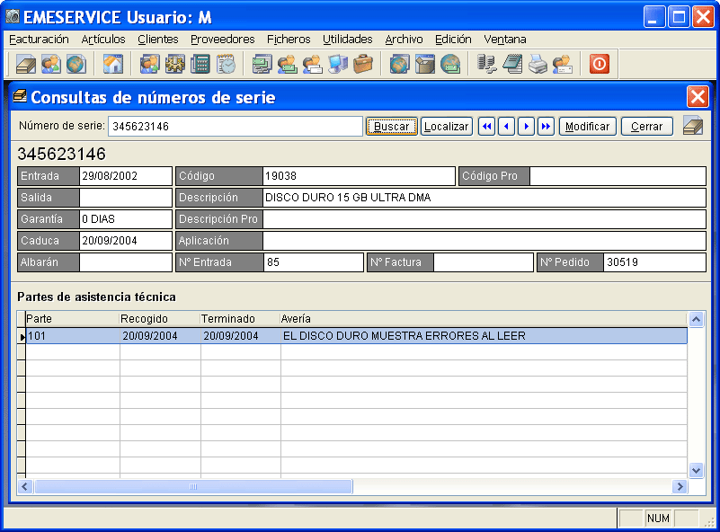Click the globe-with-banknote toolbar icon
Image resolution: width=720 pixels, height=532 pixels.
pos(450,64)
